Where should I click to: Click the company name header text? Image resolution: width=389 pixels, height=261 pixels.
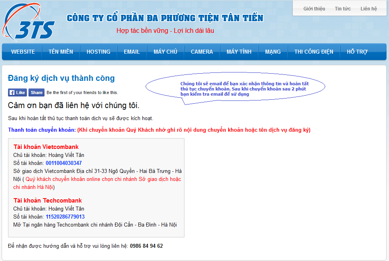point(165,18)
